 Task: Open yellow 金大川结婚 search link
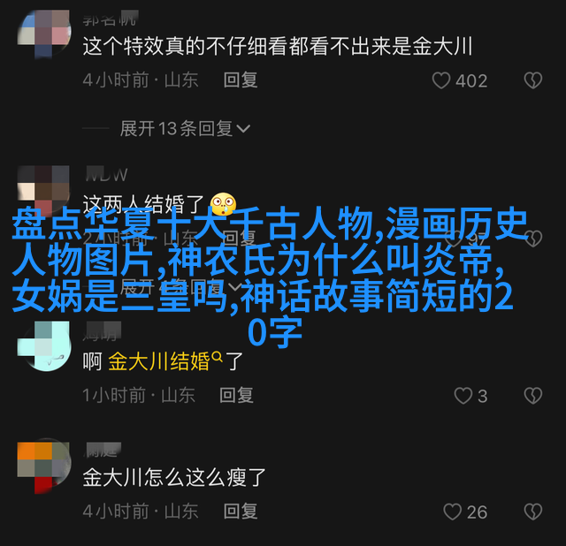coord(159,361)
